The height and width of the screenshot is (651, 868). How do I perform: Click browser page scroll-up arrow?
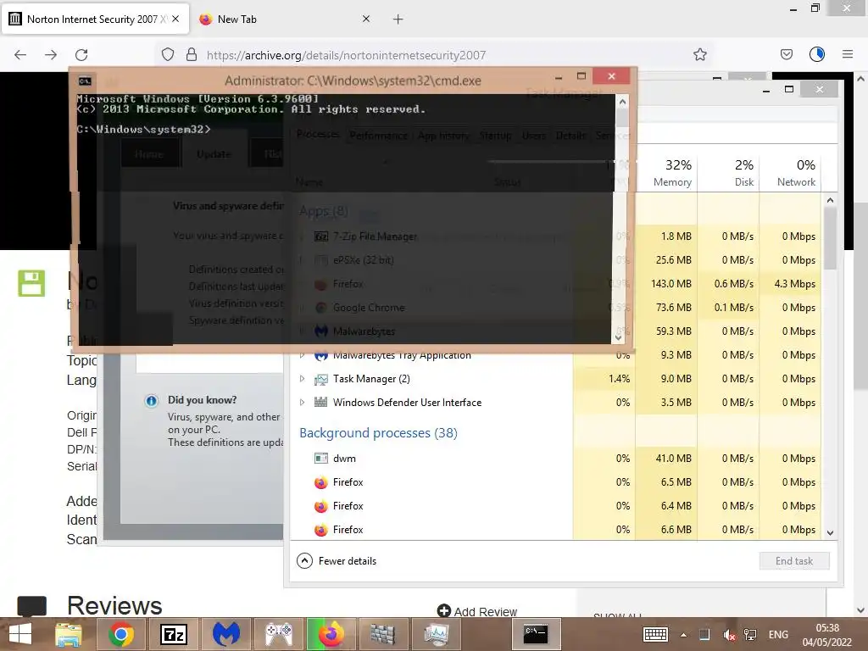861,79
